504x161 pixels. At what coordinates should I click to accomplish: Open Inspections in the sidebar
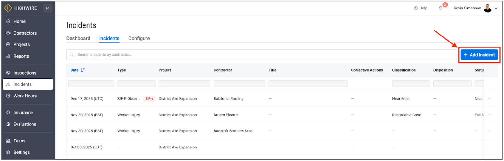pos(25,73)
